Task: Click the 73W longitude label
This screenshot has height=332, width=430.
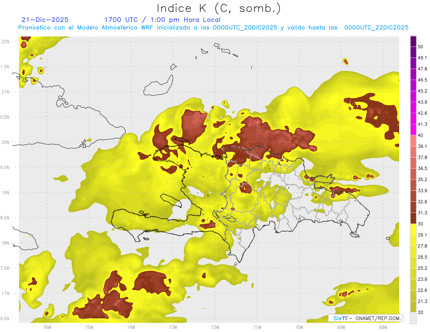Action: point(173,327)
